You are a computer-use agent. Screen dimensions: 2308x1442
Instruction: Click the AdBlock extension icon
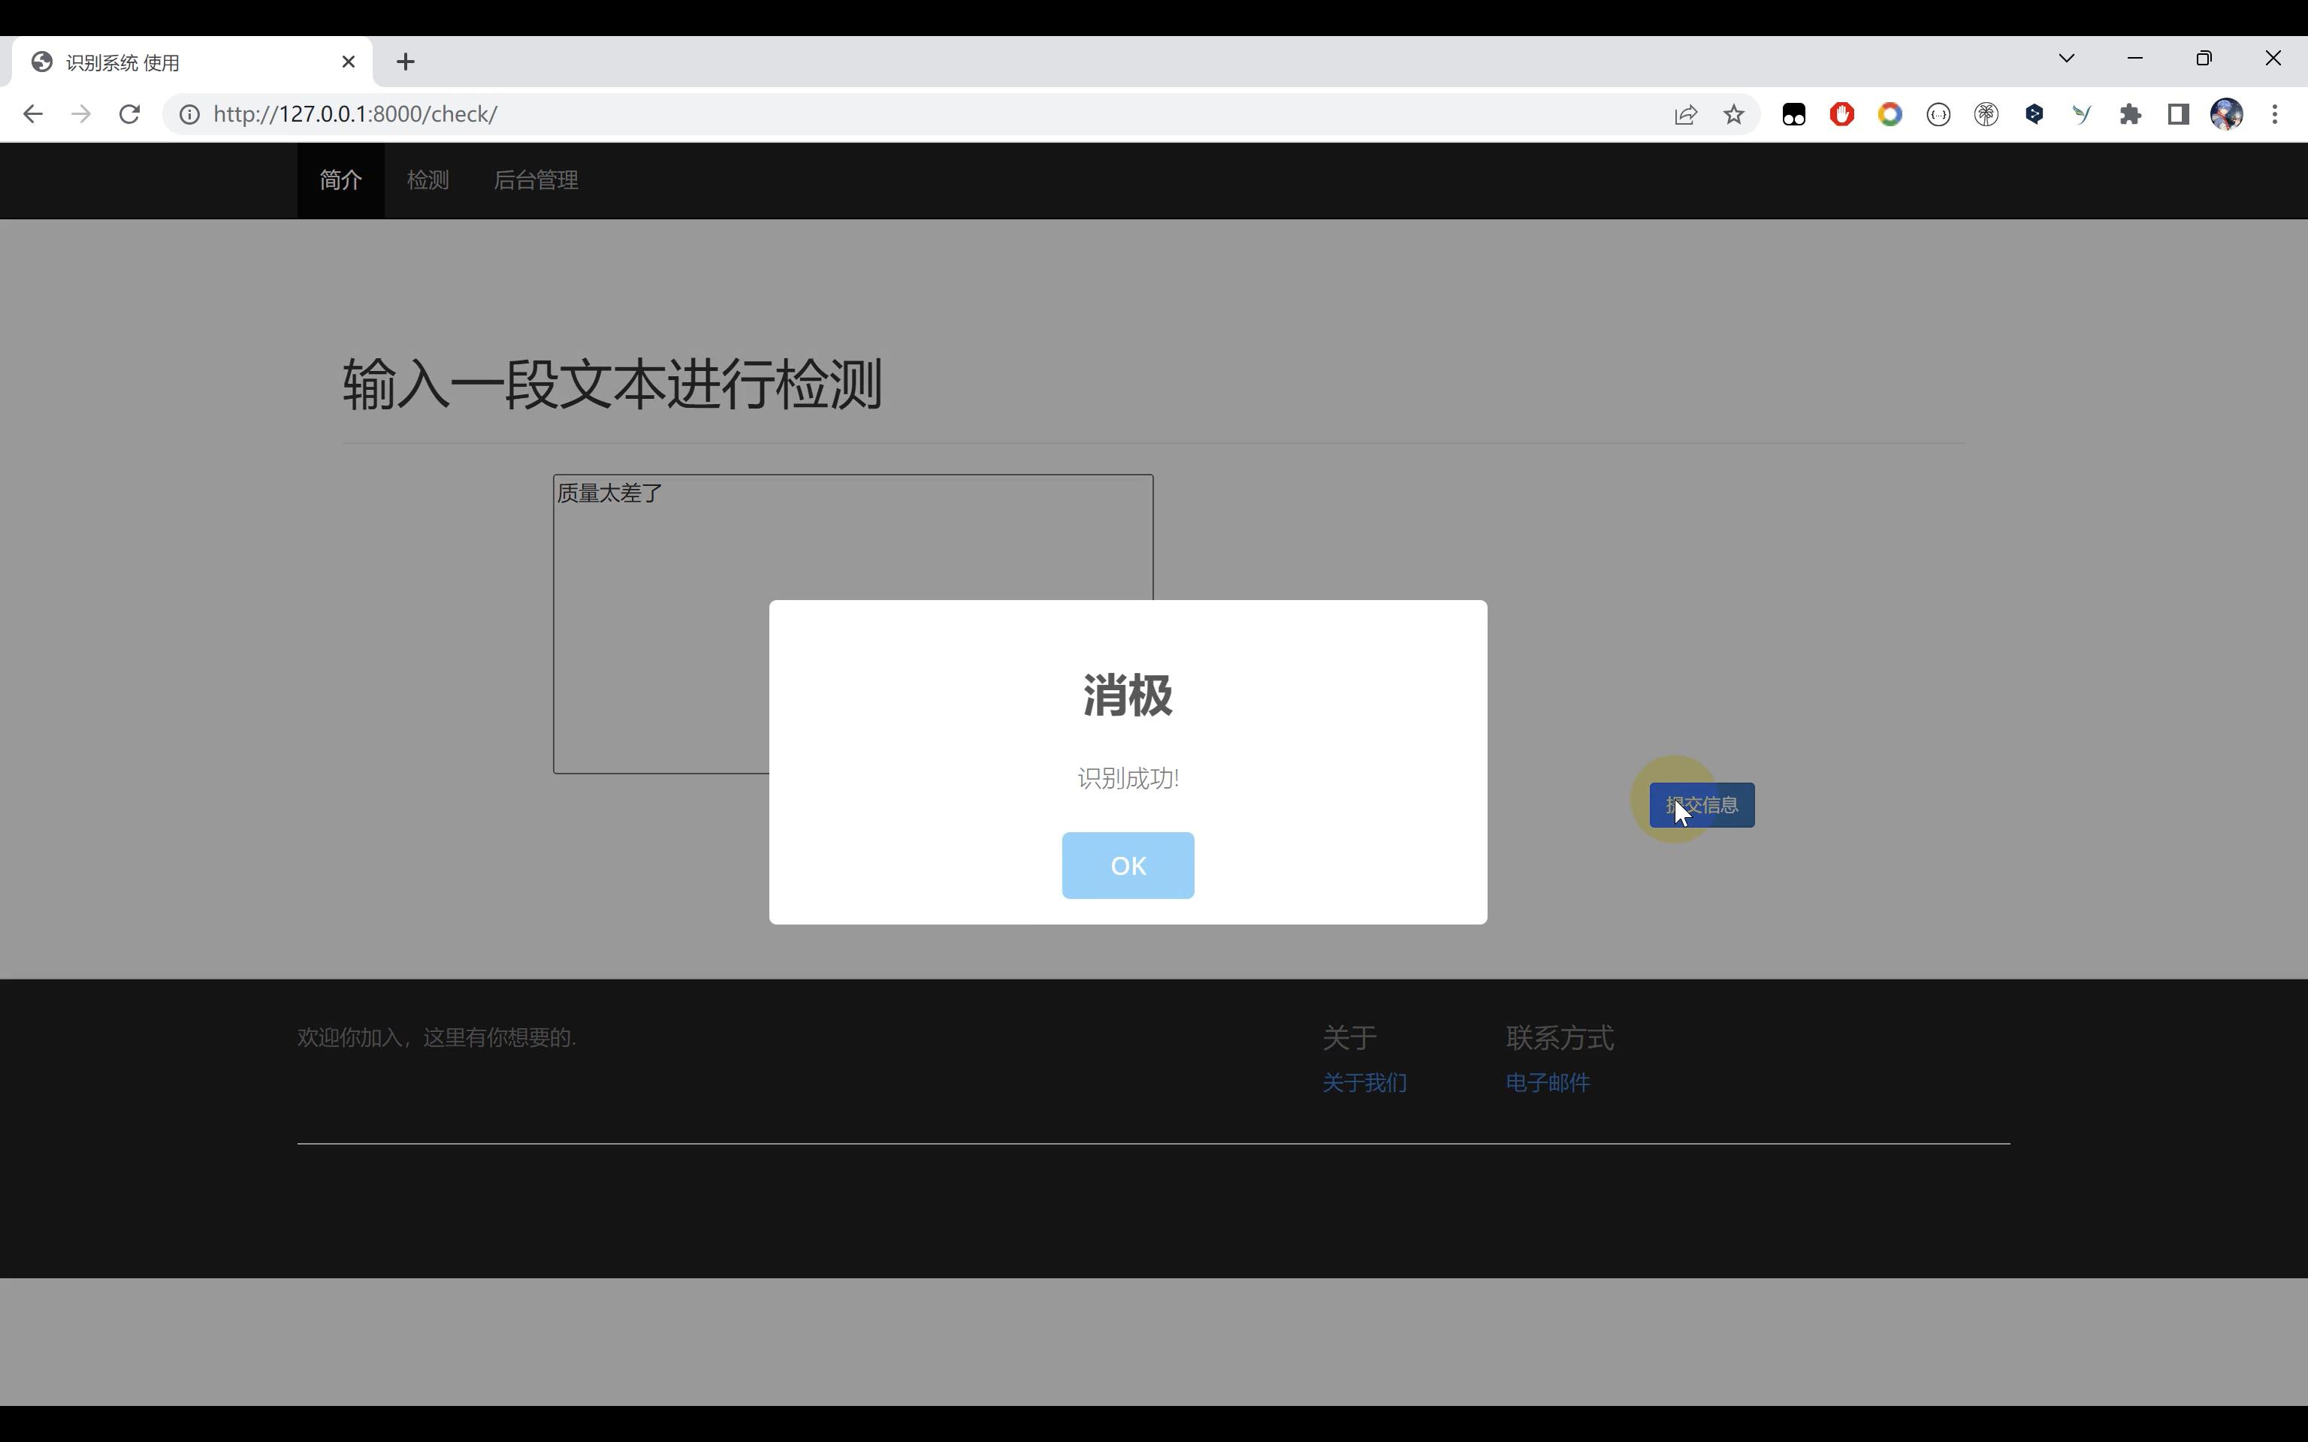click(1841, 113)
